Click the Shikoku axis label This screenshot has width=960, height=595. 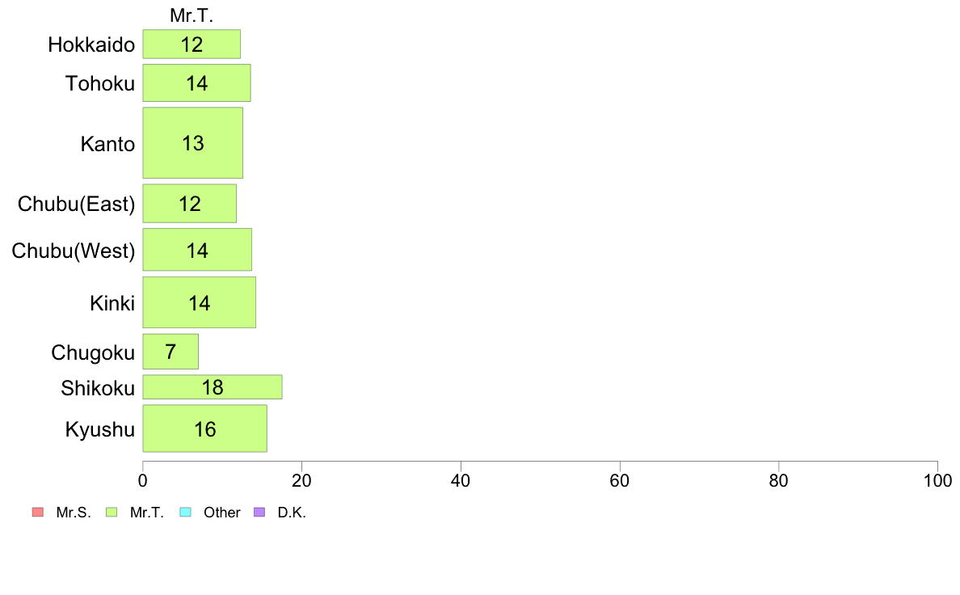point(98,388)
